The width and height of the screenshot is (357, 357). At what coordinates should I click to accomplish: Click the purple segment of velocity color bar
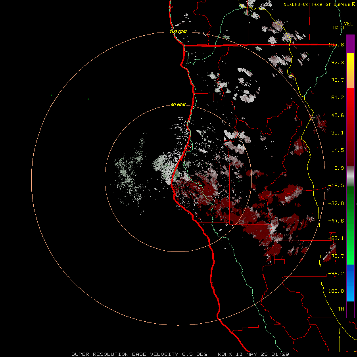pos(350,44)
